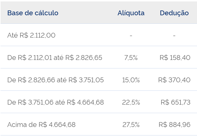Click the 27,5% rate cell
The height and width of the screenshot is (136, 197).
(131, 125)
